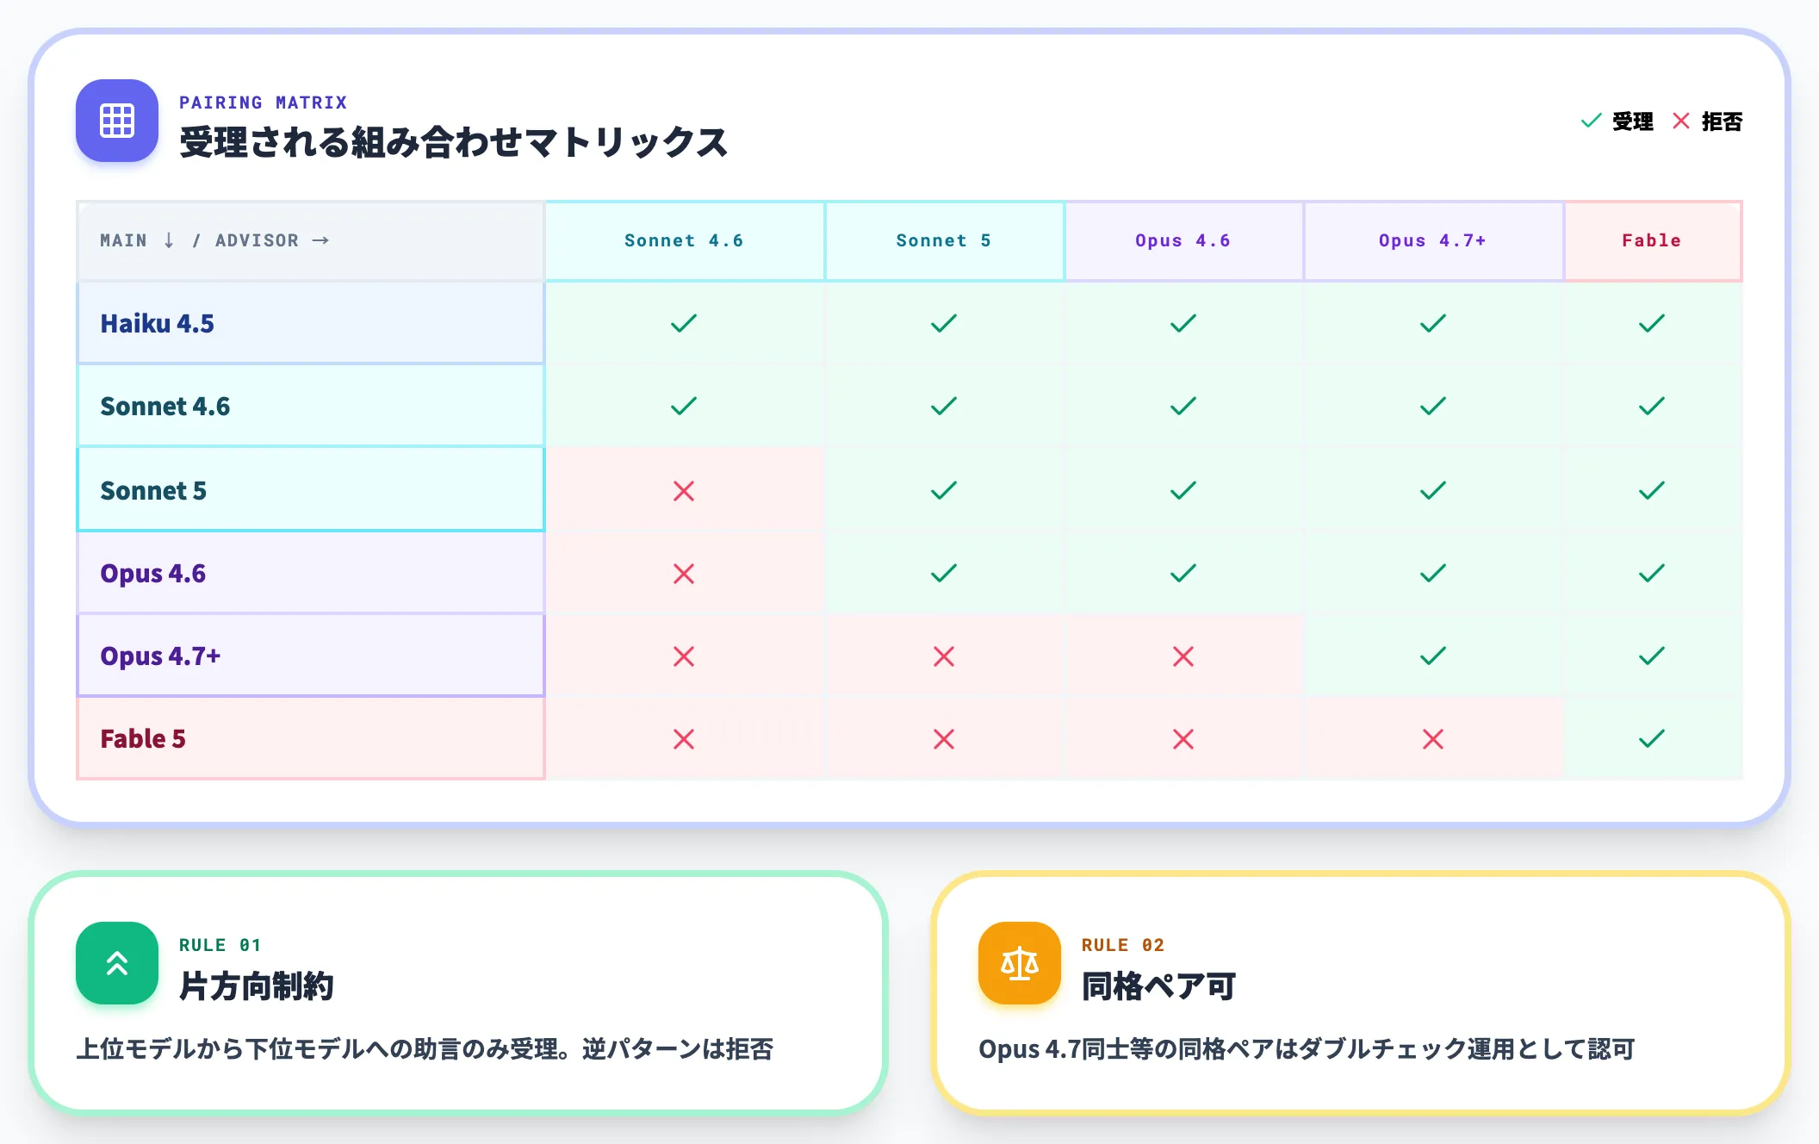1819x1144 pixels.
Task: Click the 片方向制約 heading
Action: point(257,985)
